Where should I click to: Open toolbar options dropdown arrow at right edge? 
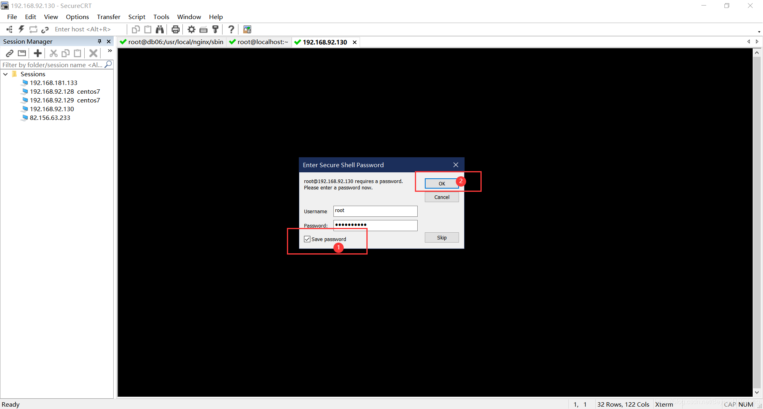pos(759,32)
